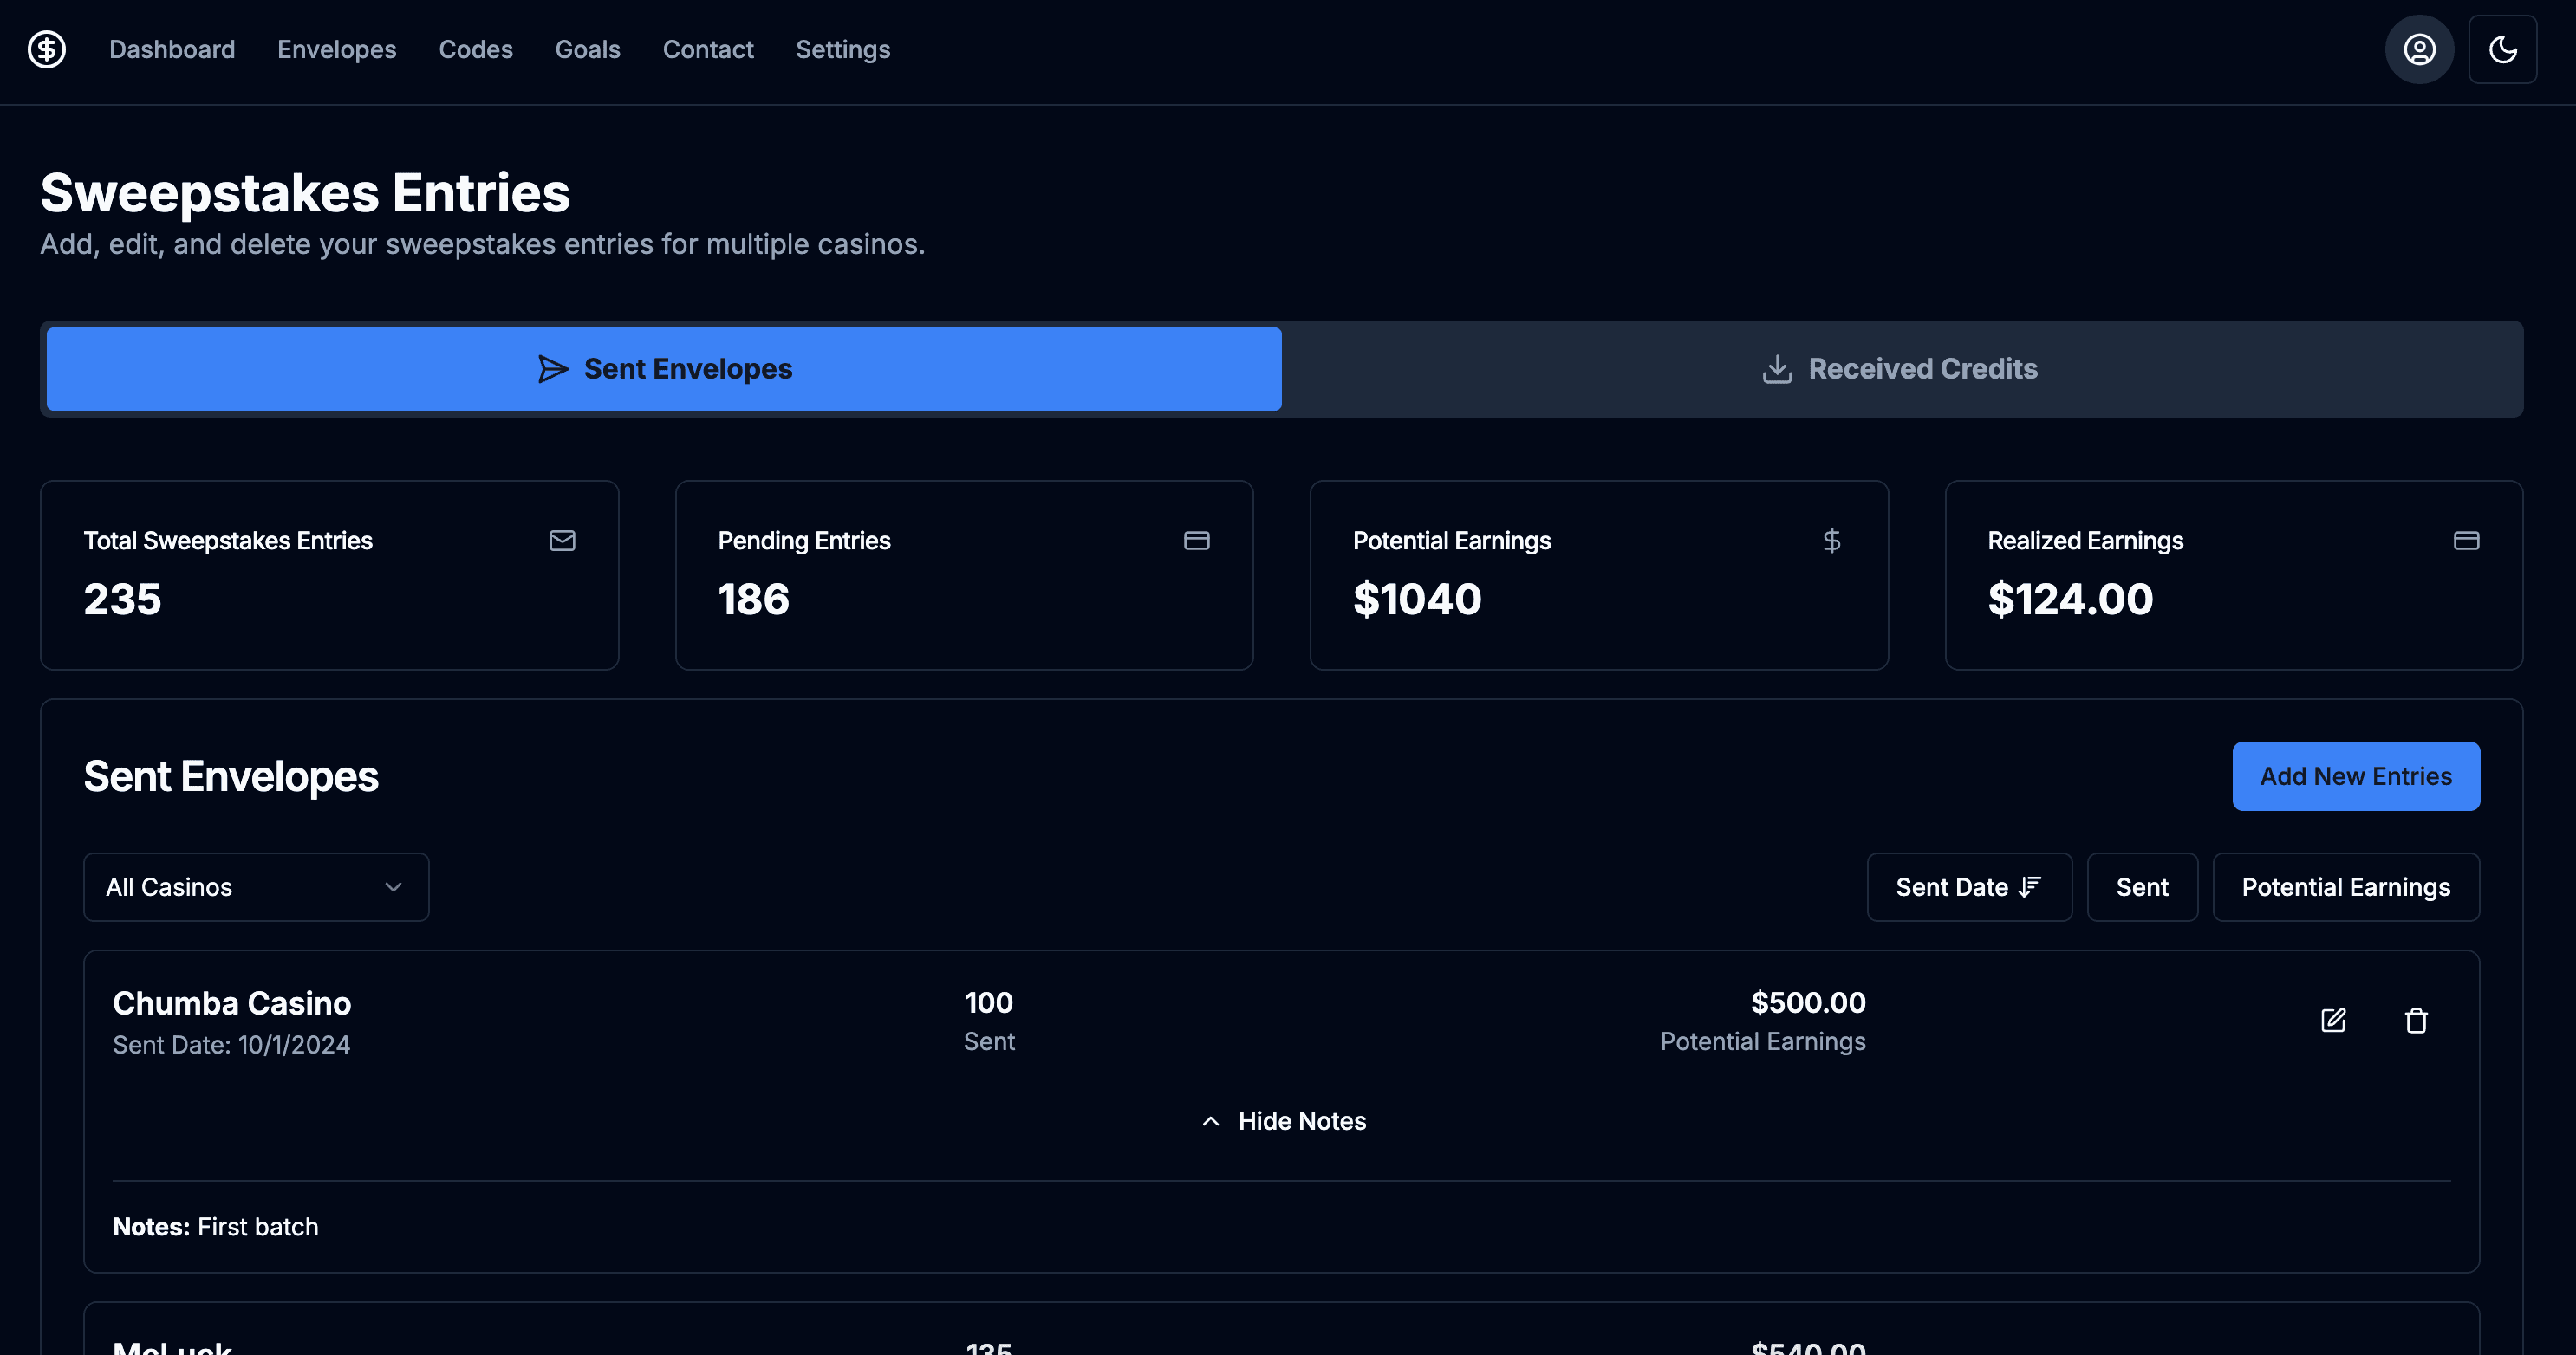This screenshot has height=1355, width=2576.
Task: Sort by Potential Earnings button
Action: pos(2345,887)
